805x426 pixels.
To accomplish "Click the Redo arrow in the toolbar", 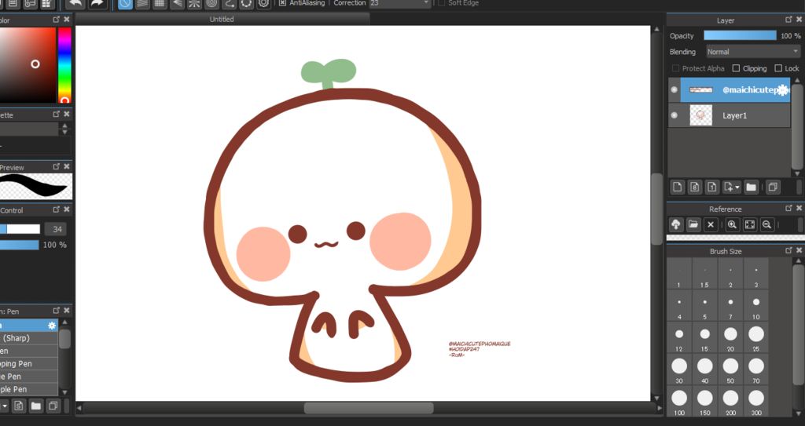I will click(97, 4).
